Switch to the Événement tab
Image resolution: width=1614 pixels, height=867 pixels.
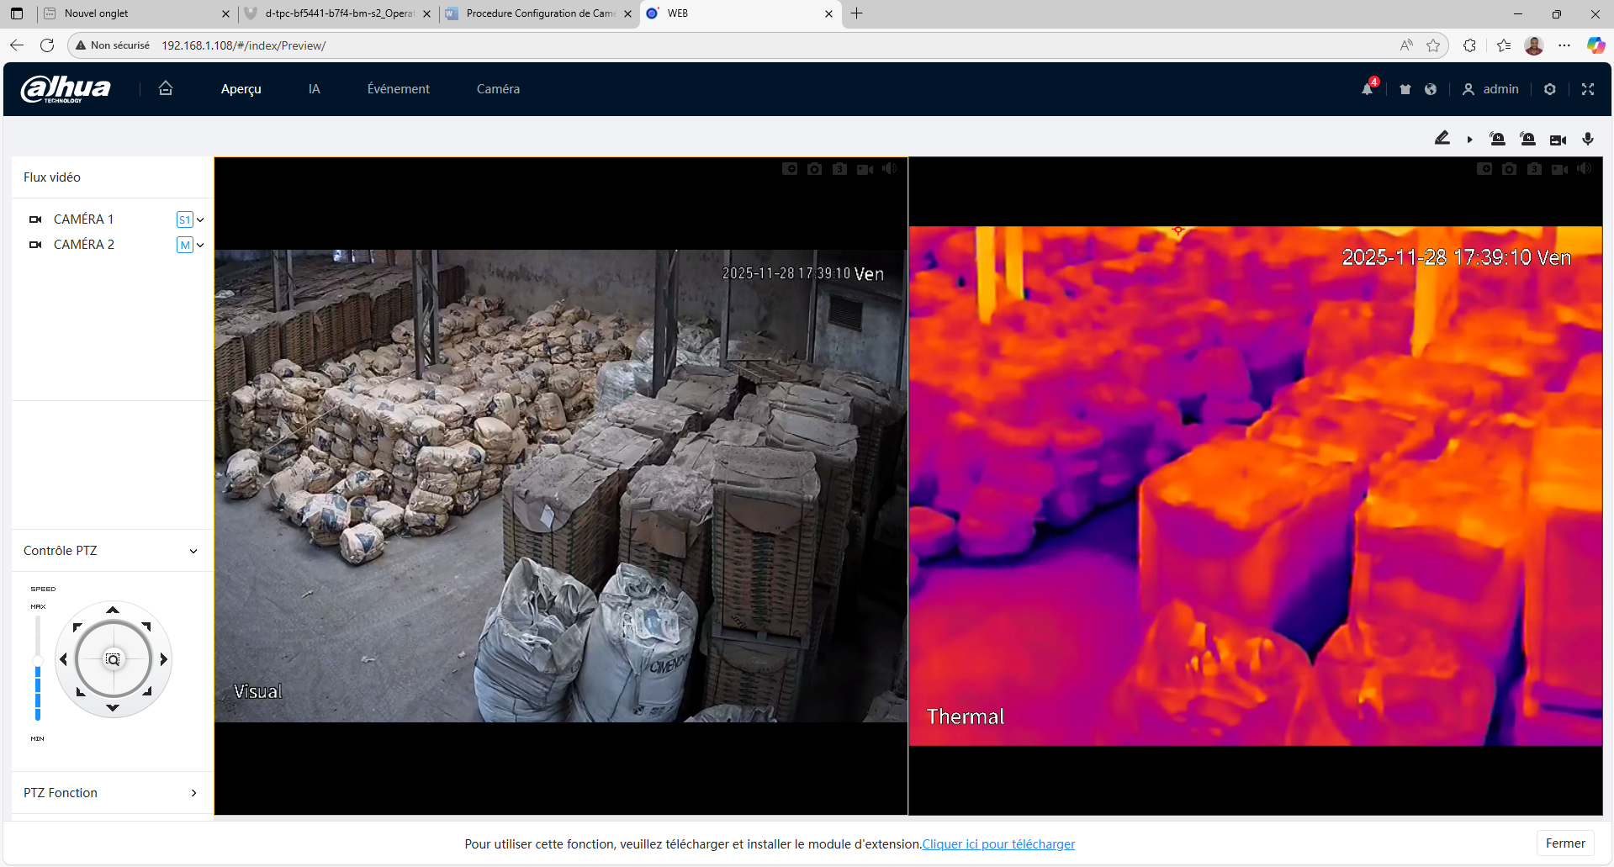pyautogui.click(x=398, y=89)
